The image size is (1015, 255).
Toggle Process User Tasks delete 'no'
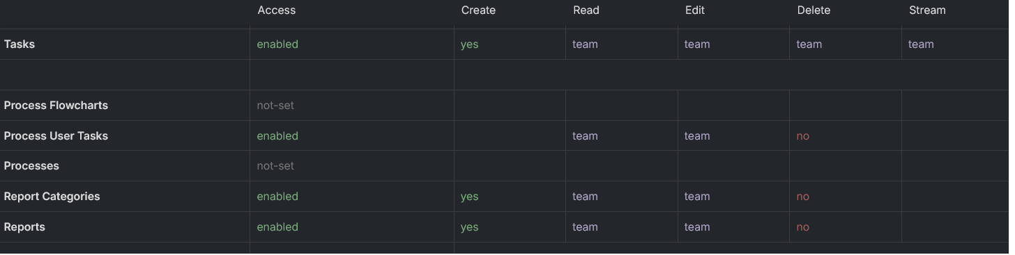pos(803,136)
